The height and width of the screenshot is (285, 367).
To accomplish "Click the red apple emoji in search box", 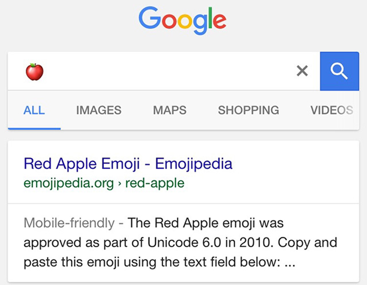I will click(34, 71).
